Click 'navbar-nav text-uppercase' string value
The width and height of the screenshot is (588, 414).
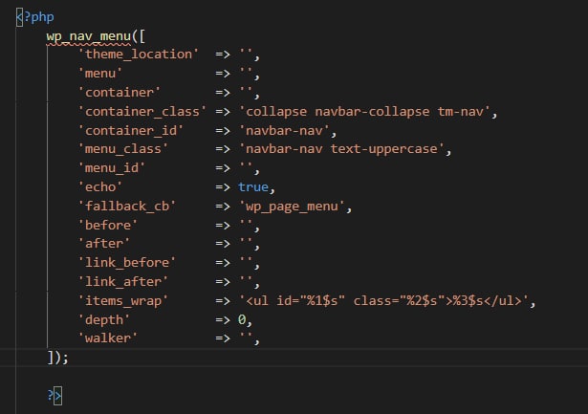point(342,149)
